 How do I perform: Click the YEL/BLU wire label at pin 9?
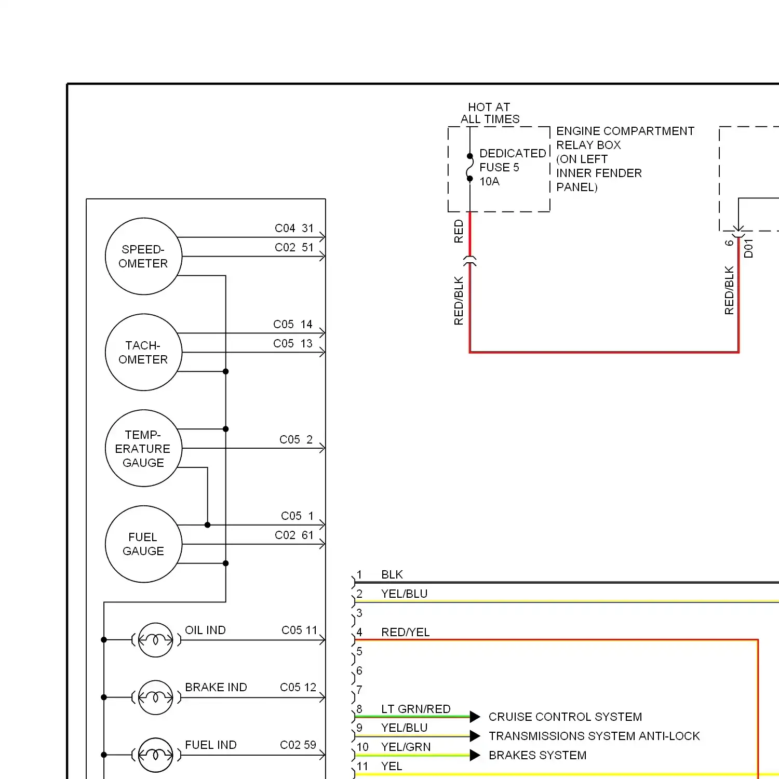(405, 728)
